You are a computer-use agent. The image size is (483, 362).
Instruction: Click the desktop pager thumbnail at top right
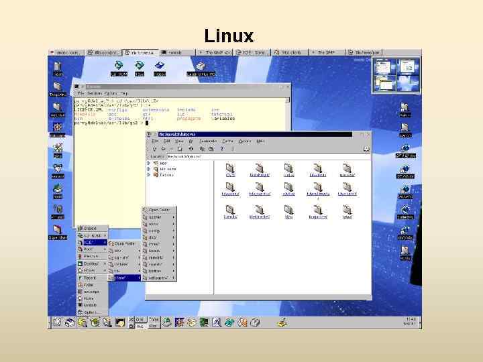(396, 75)
